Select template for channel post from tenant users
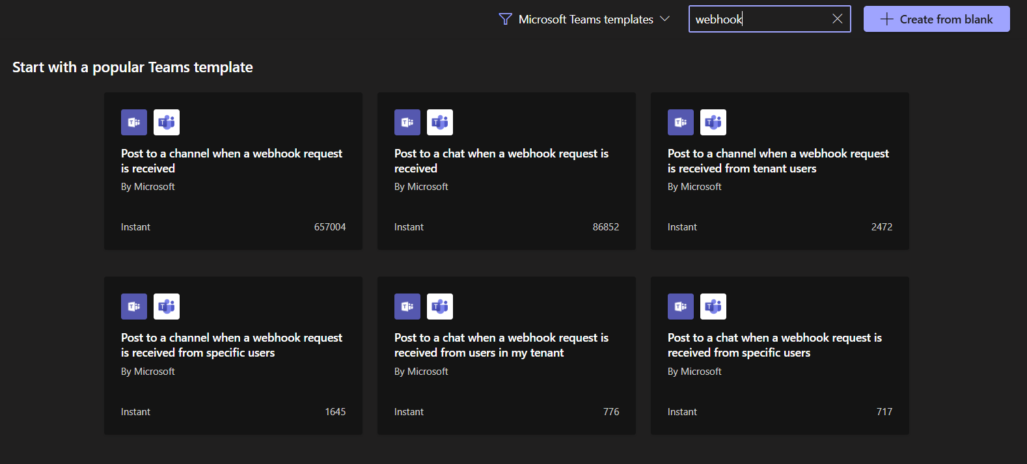The image size is (1027, 464). 778,161
